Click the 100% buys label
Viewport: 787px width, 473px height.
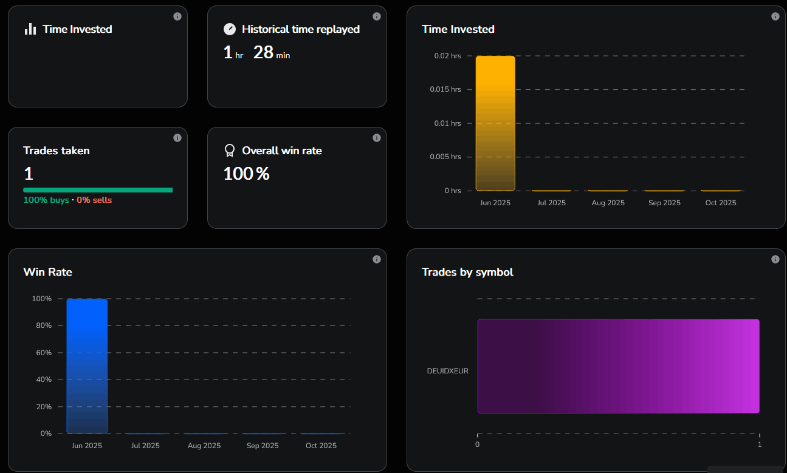click(46, 200)
